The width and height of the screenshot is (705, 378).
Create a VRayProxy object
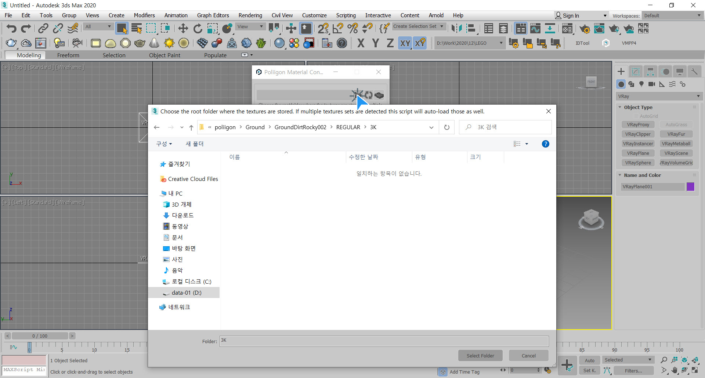coord(638,125)
